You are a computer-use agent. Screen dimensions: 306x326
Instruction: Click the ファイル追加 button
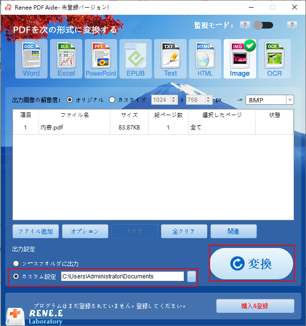click(36, 231)
